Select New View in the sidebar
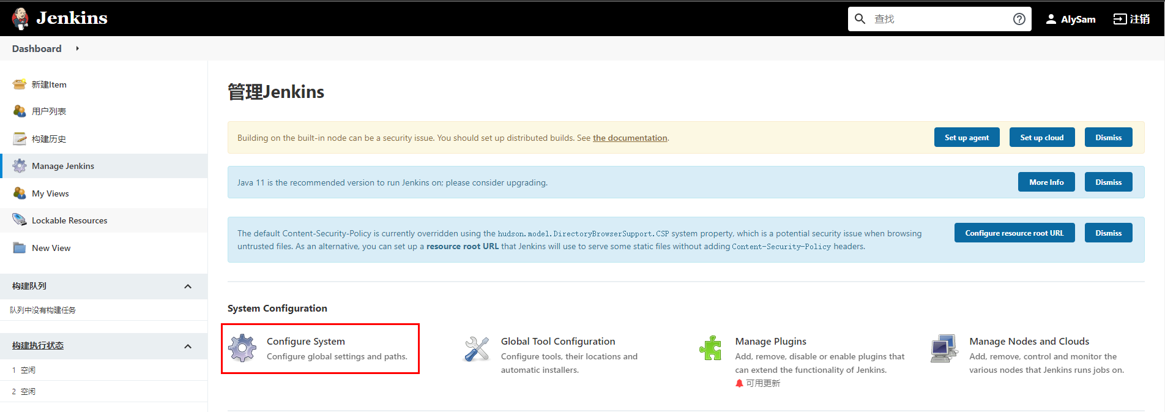The image size is (1165, 412). [51, 248]
